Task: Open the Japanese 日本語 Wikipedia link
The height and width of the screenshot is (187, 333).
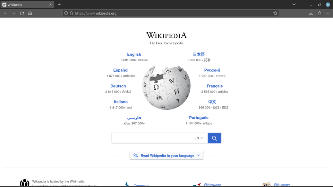Action: (x=199, y=54)
